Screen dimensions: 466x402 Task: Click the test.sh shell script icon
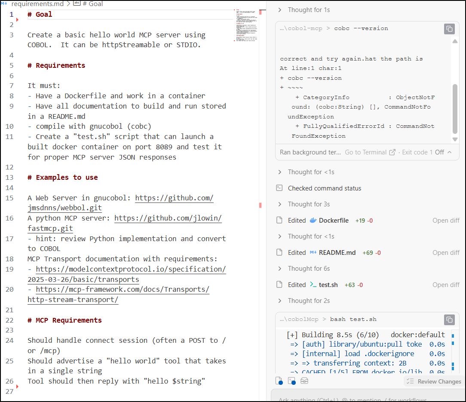(x=313, y=285)
